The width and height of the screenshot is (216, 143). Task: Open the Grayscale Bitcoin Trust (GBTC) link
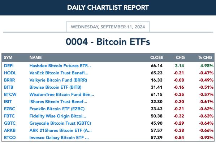point(60,123)
